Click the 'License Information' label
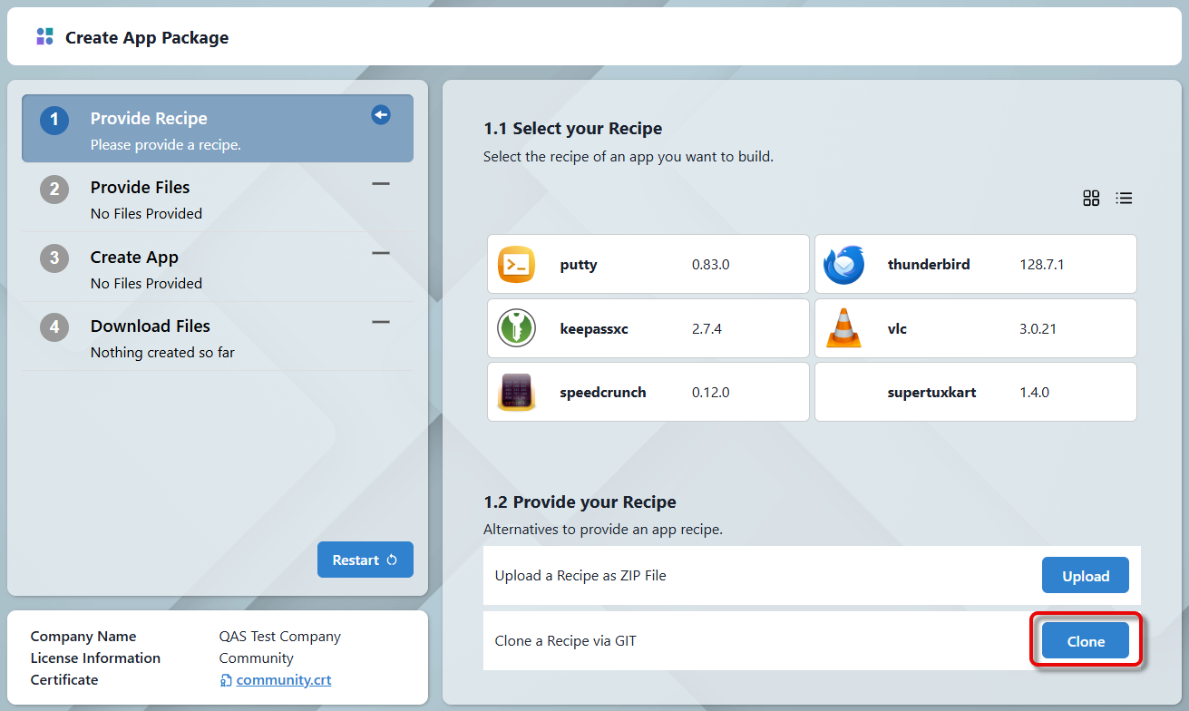This screenshot has height=711, width=1189. [x=95, y=658]
